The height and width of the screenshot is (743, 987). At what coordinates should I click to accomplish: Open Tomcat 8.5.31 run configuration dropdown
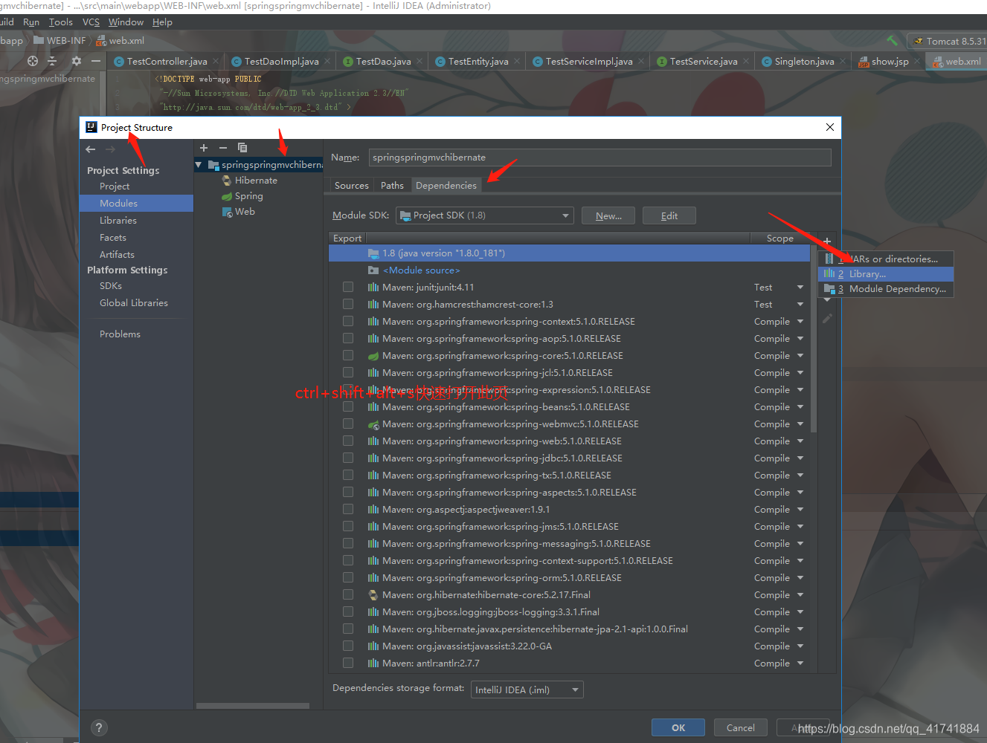tap(948, 41)
